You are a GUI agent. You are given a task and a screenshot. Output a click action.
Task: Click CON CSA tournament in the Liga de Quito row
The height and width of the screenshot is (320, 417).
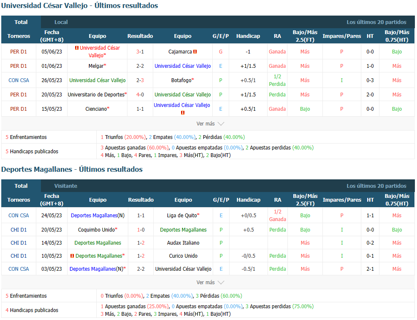(19, 216)
